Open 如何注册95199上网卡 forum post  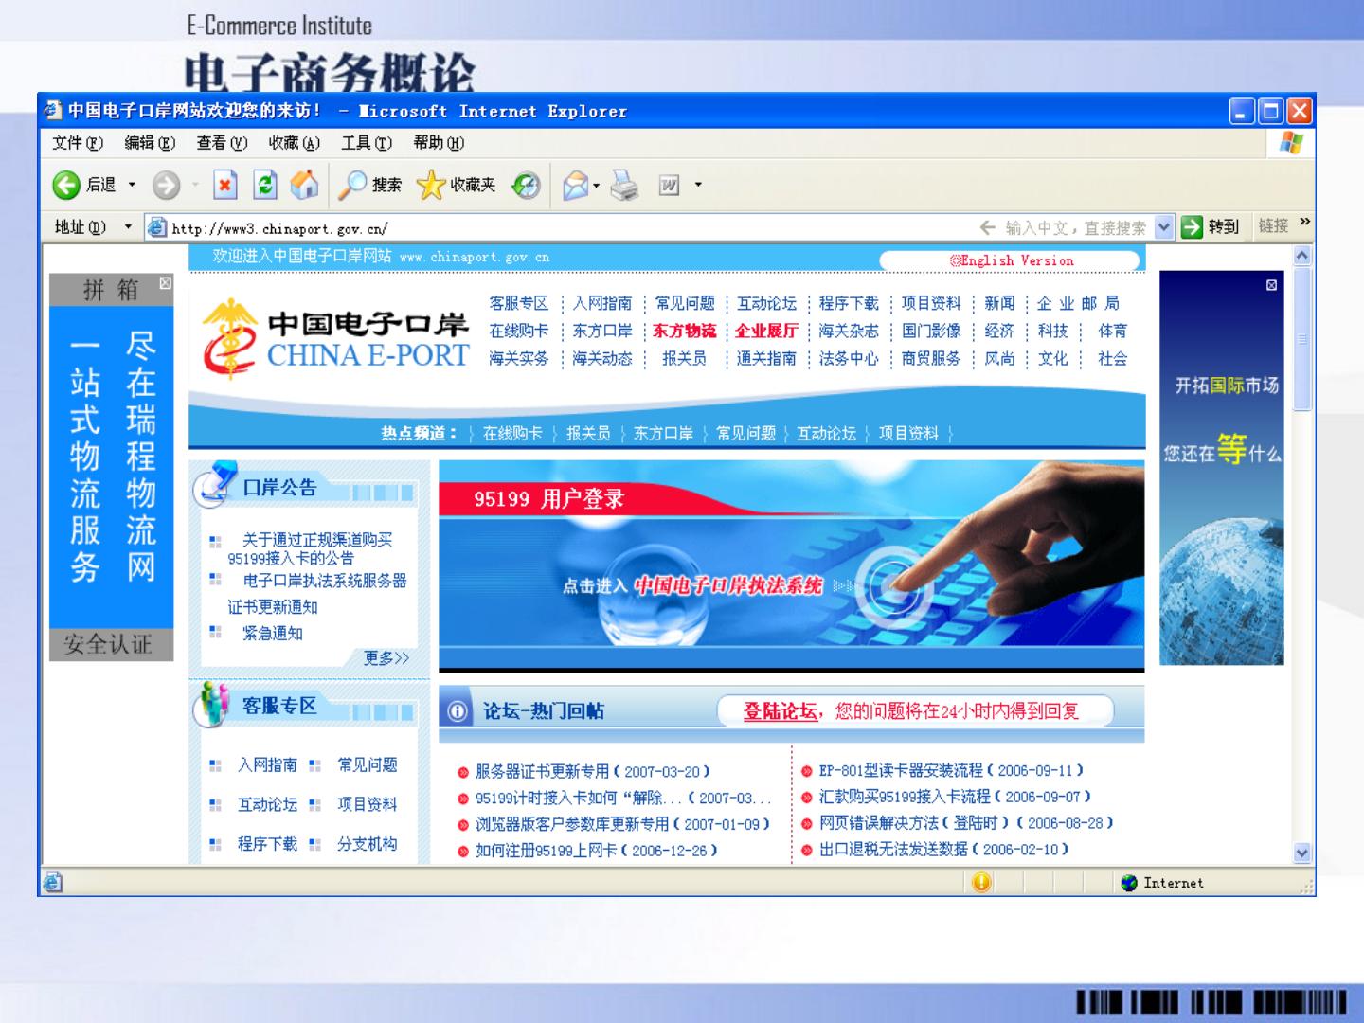[x=597, y=851]
